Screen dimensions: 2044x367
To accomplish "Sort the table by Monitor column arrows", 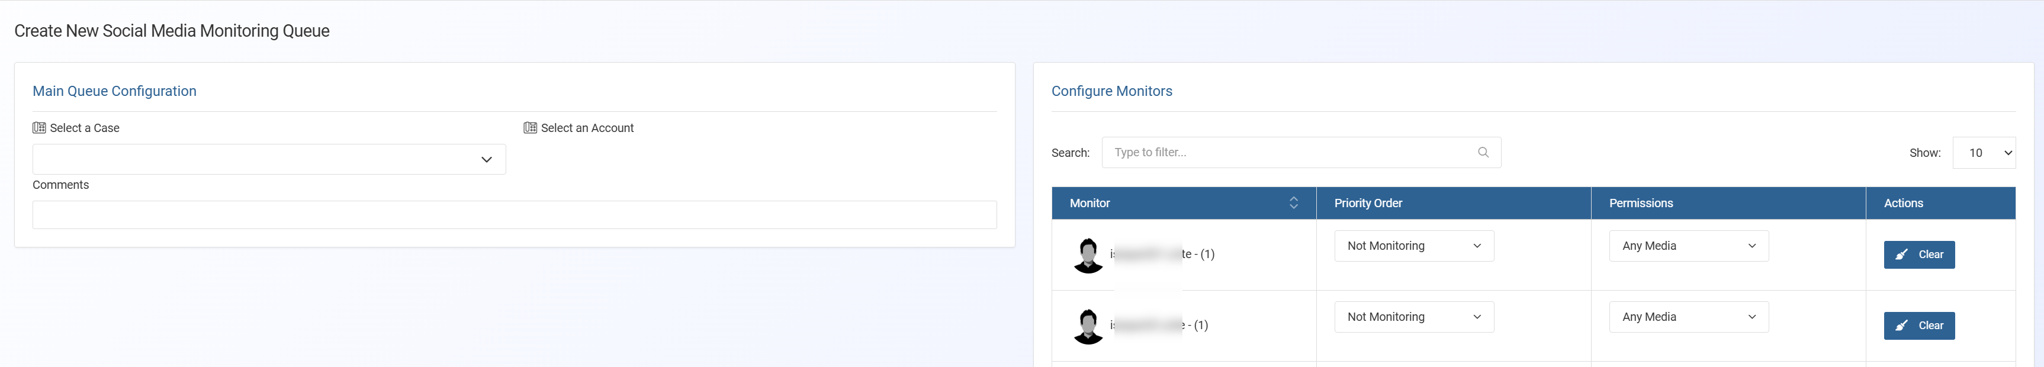I will point(1293,203).
